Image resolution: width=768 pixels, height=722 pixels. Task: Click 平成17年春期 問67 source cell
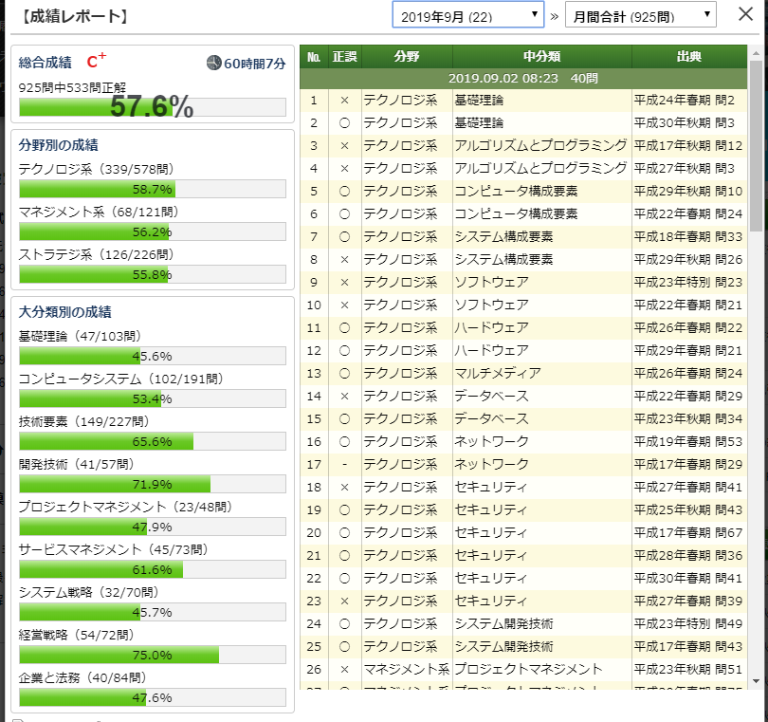click(688, 533)
